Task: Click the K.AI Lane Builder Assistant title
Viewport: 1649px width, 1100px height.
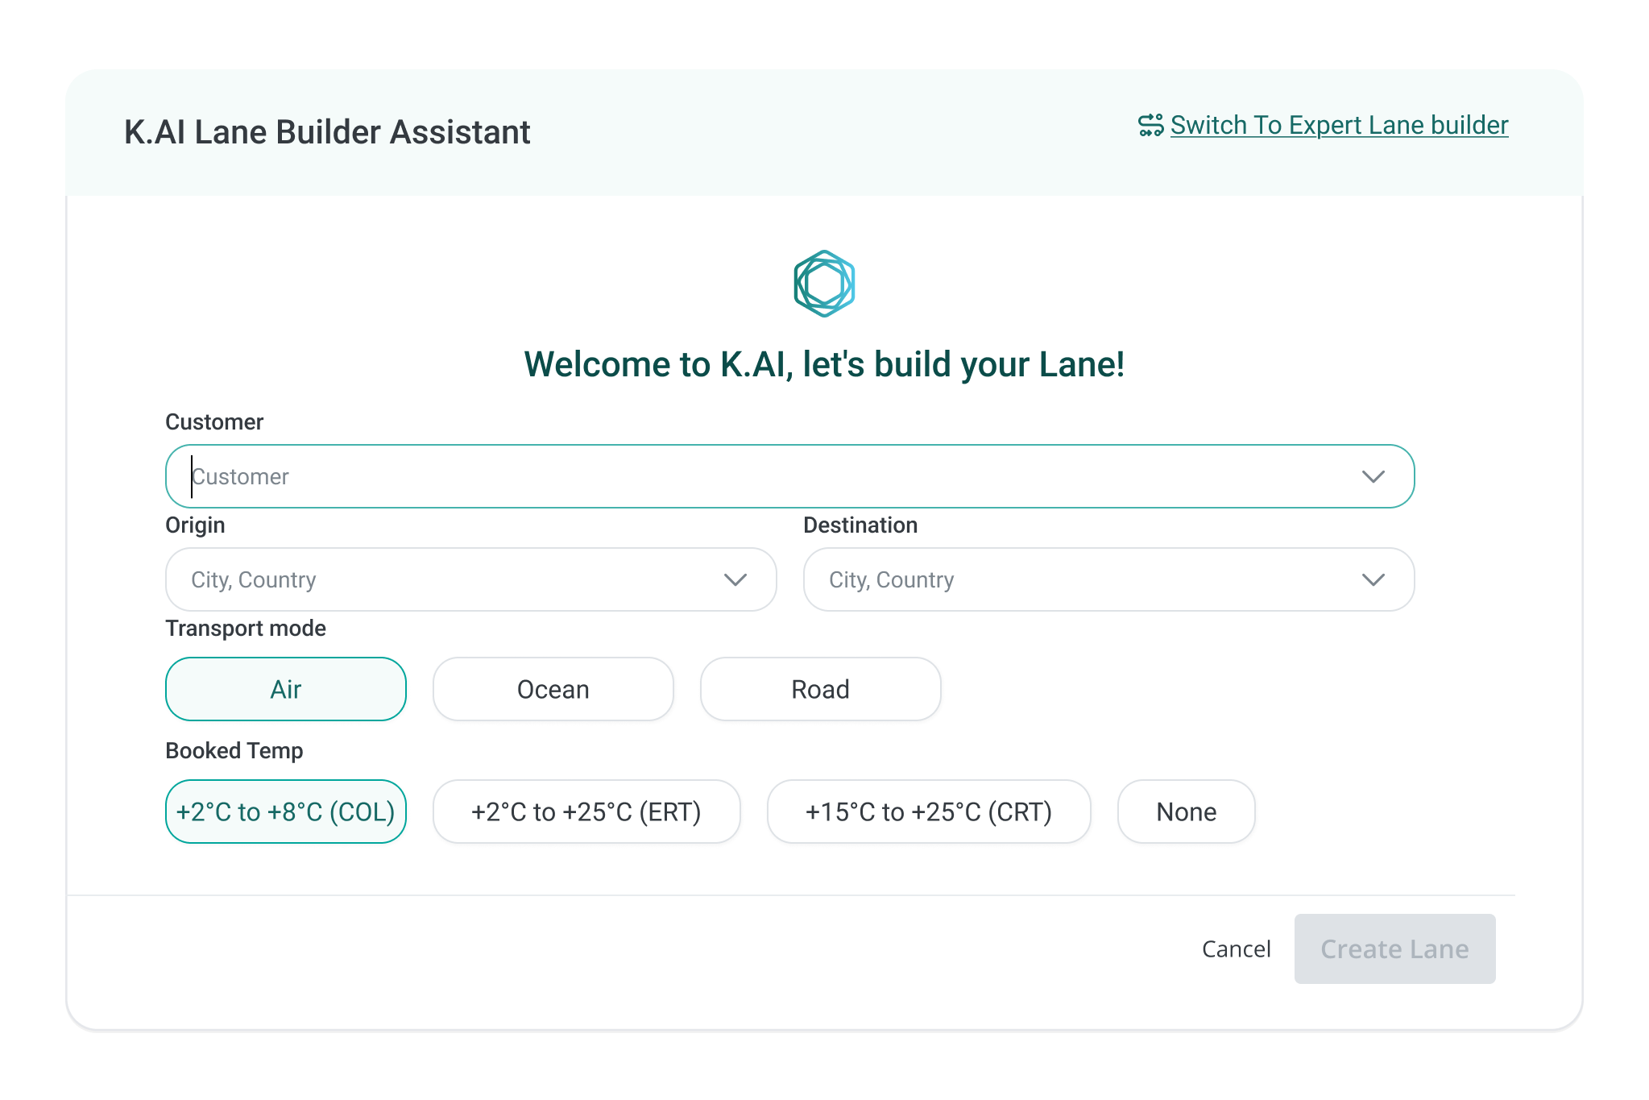Action: pyautogui.click(x=327, y=132)
